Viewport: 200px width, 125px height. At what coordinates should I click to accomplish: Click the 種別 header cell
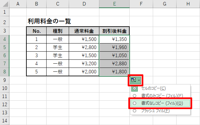click(58, 31)
